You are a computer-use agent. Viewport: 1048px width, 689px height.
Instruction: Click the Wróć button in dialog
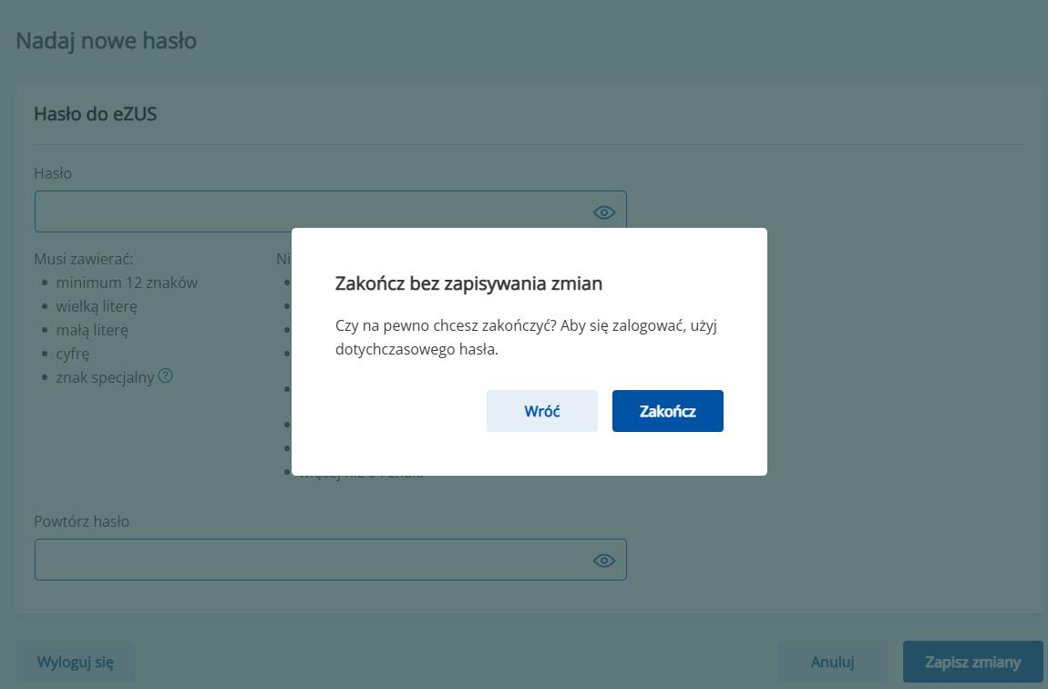(x=541, y=411)
